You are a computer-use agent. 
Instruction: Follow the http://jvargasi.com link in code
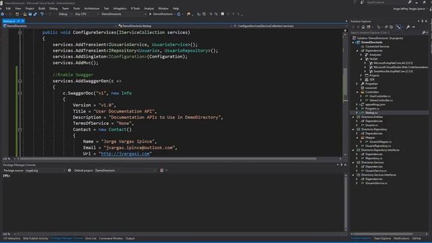(125, 154)
